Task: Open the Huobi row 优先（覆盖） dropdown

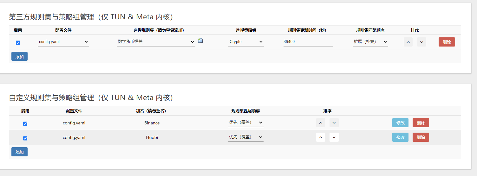Action: tap(246, 137)
